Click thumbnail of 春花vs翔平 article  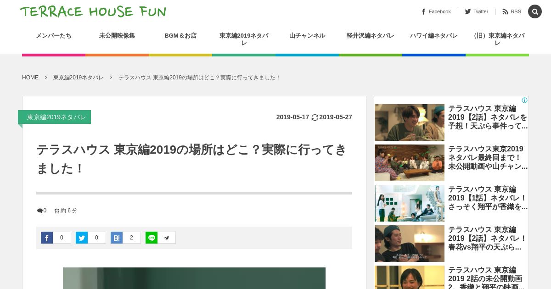coord(410,244)
